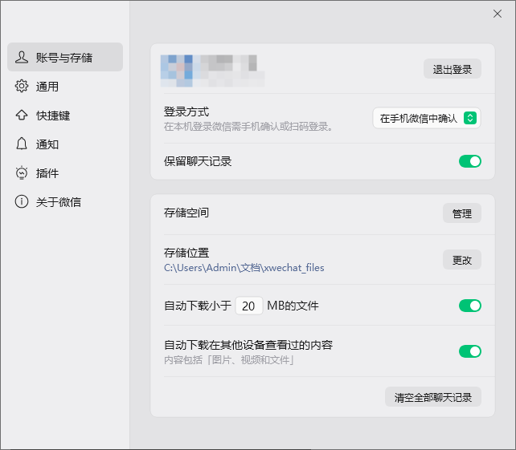Close the settings window

coord(498,14)
